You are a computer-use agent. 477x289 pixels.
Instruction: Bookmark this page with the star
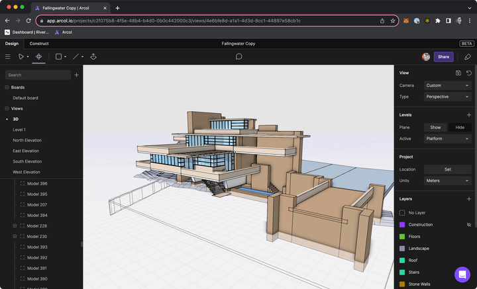393,21
